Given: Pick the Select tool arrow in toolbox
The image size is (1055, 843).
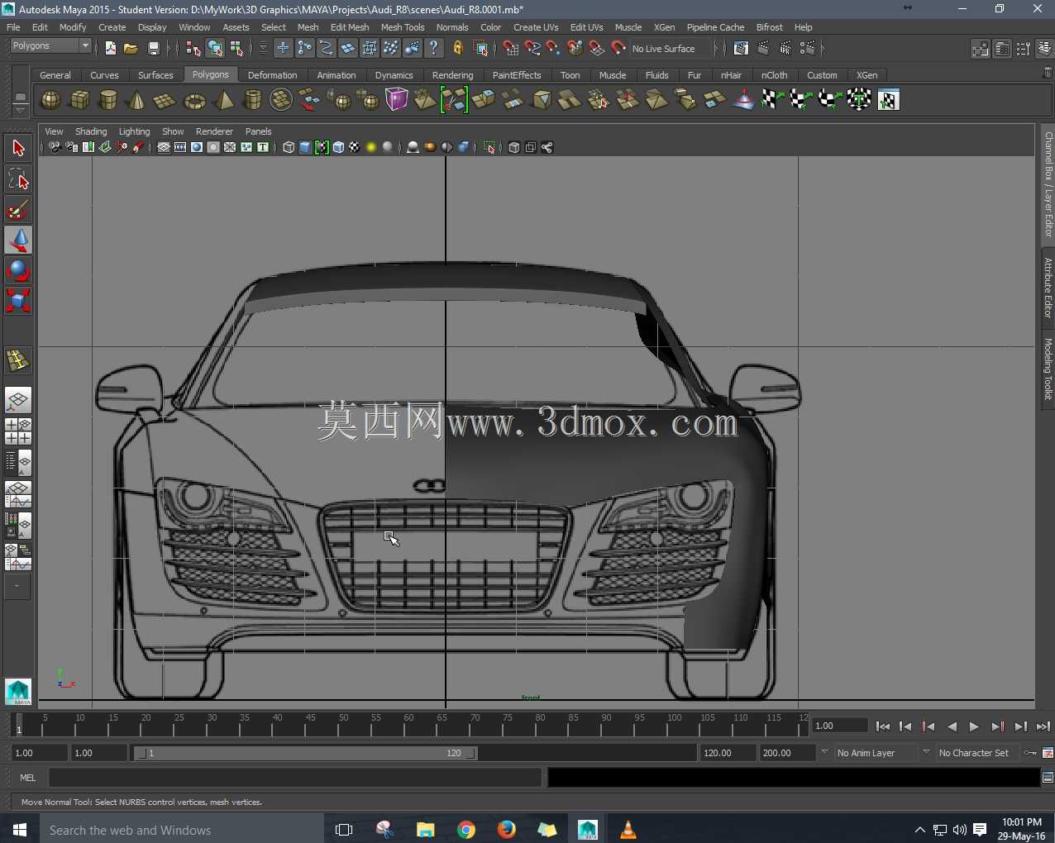Looking at the screenshot, I should coord(18,149).
